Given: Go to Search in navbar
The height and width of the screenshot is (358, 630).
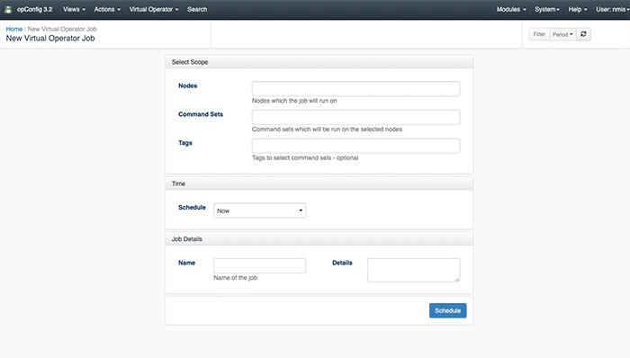Looking at the screenshot, I should pos(197,9).
